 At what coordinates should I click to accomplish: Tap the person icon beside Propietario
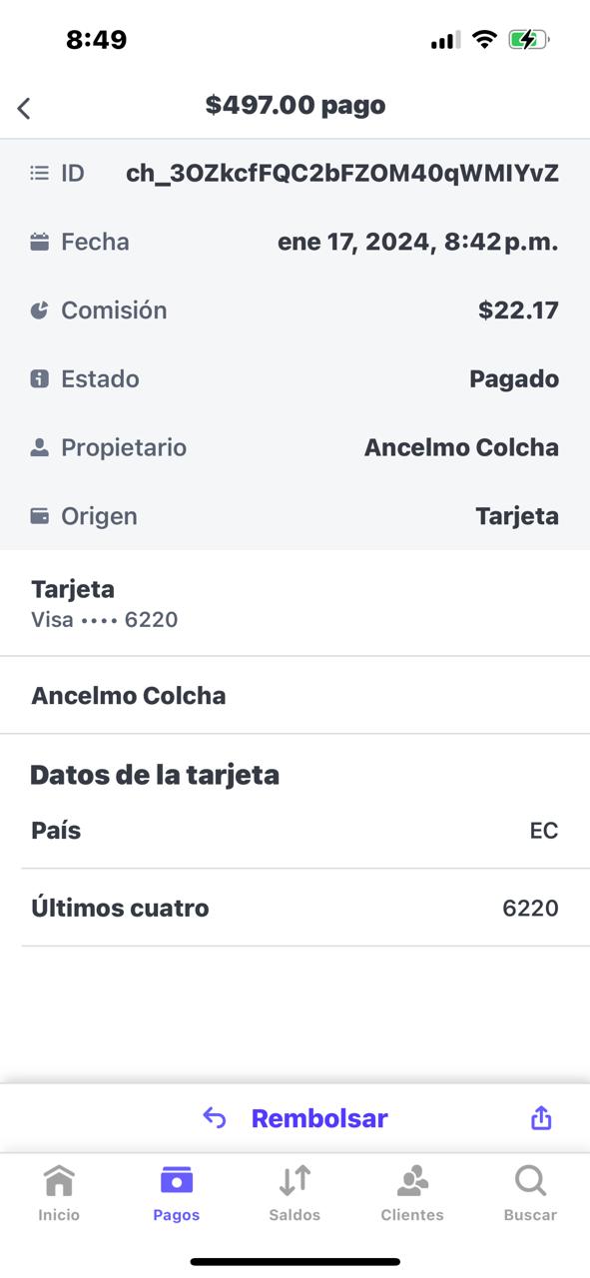point(40,447)
